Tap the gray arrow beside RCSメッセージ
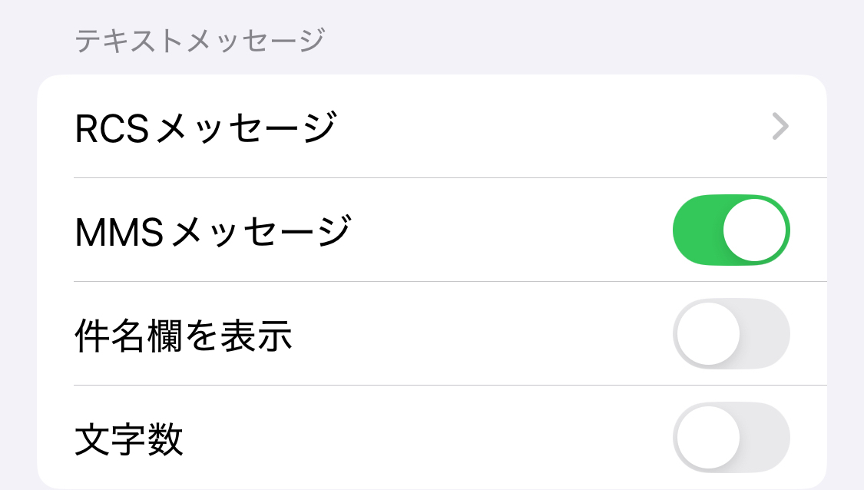The height and width of the screenshot is (490, 864). pyautogui.click(x=780, y=127)
